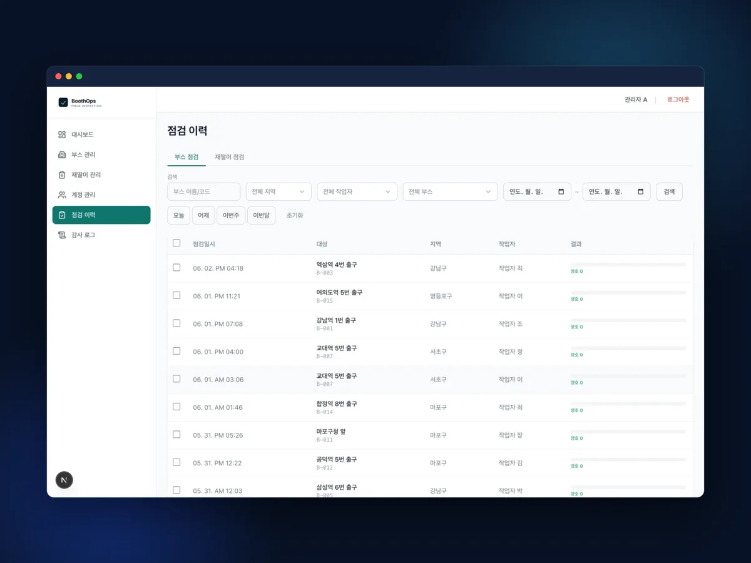Check the row for 06. 01. PM 11:21
Image resolution: width=751 pixels, height=563 pixels.
click(x=176, y=295)
